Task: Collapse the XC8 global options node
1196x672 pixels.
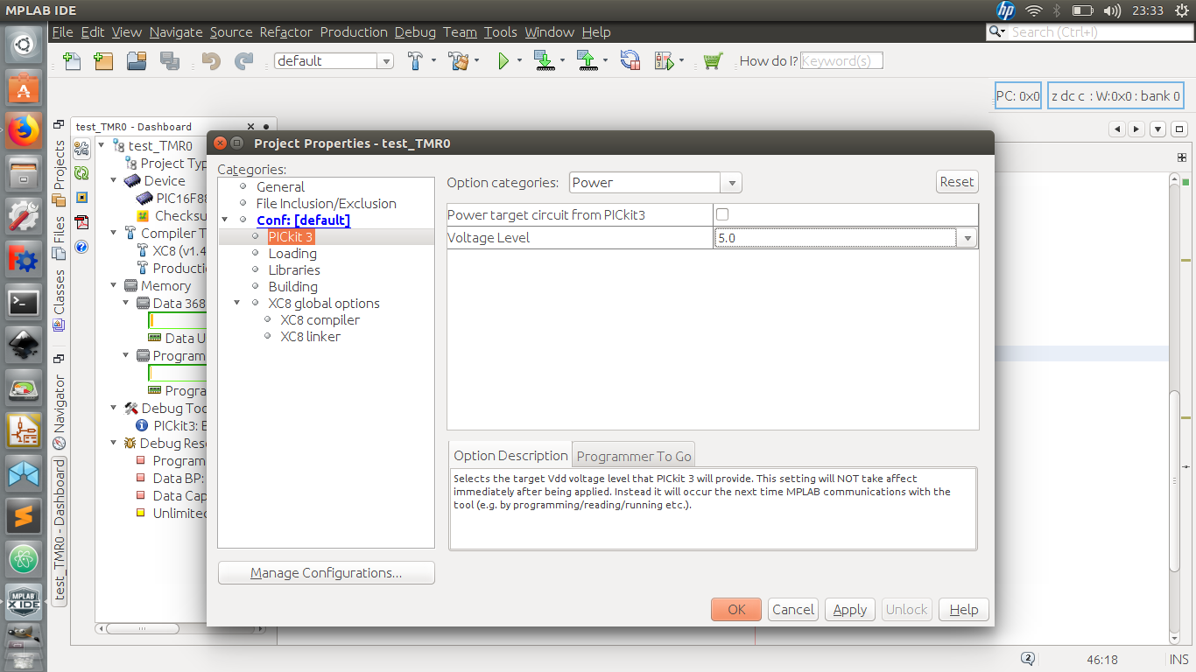Action: 237,304
